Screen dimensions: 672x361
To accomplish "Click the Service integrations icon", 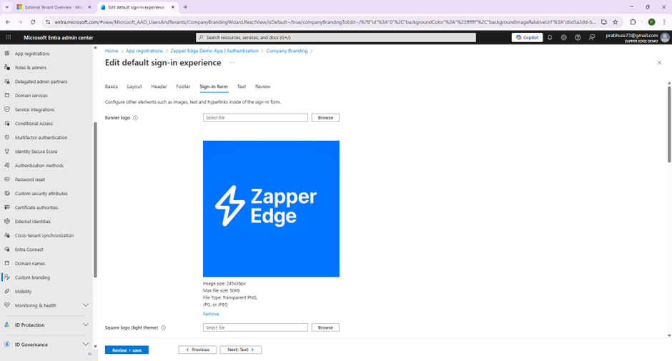I will coord(7,109).
